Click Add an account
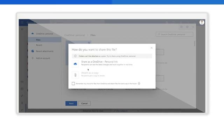Screen dimensions: 224x126 pos(43,58)
